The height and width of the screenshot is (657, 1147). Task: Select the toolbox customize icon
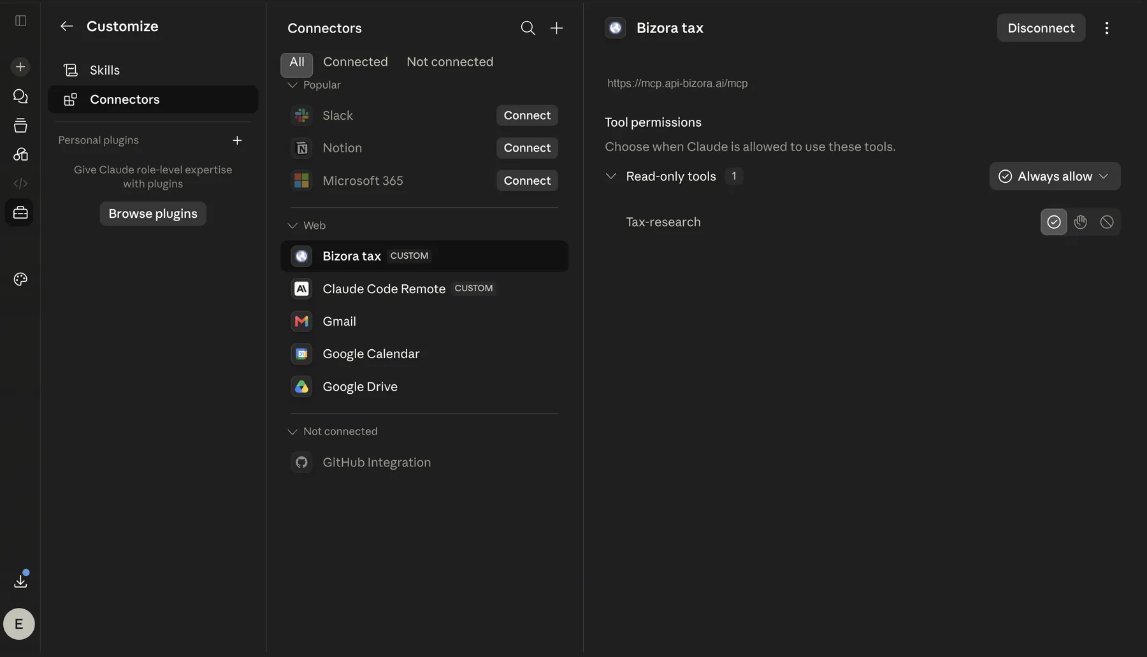click(20, 213)
